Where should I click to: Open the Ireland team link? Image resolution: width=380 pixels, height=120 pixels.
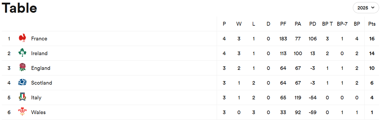(39, 53)
